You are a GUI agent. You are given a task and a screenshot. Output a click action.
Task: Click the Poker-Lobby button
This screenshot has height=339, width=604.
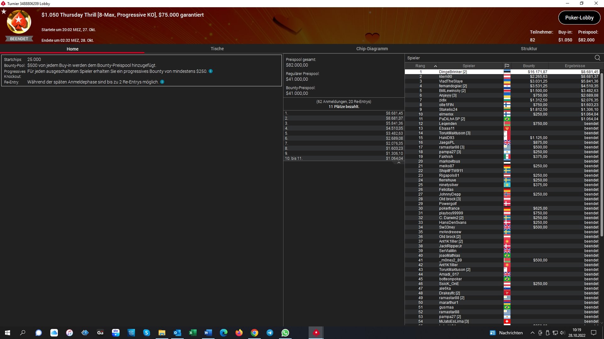point(579,18)
